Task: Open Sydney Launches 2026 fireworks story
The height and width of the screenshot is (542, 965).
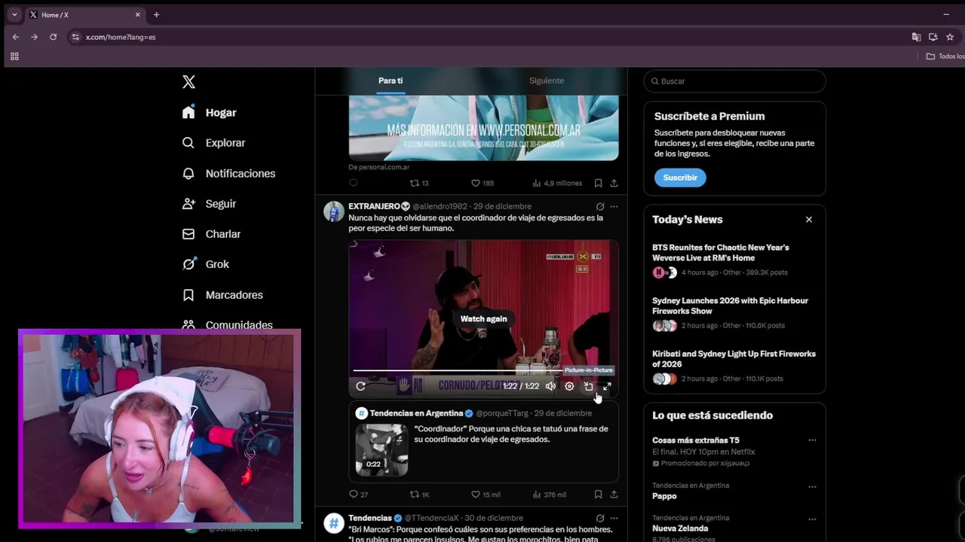Action: click(x=734, y=313)
